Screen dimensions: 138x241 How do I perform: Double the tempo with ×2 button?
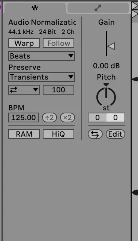tap(67, 117)
